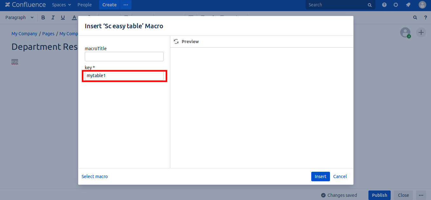Click the user profile avatar in header
Viewport: 431px width, 200px height.
[422, 5]
